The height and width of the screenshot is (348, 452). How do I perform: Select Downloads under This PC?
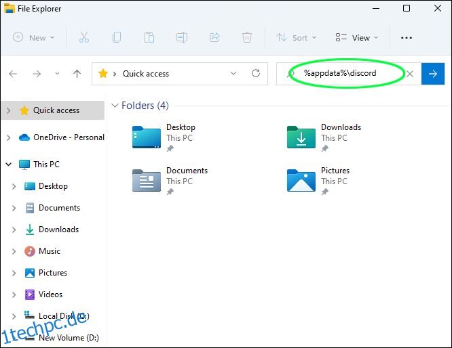coord(52,230)
